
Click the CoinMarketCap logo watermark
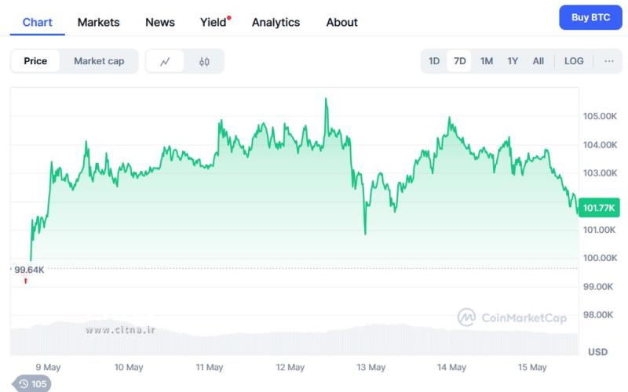512,318
